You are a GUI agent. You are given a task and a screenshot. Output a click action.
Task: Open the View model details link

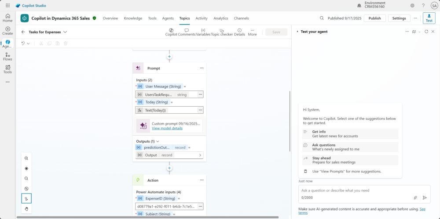pos(167,128)
